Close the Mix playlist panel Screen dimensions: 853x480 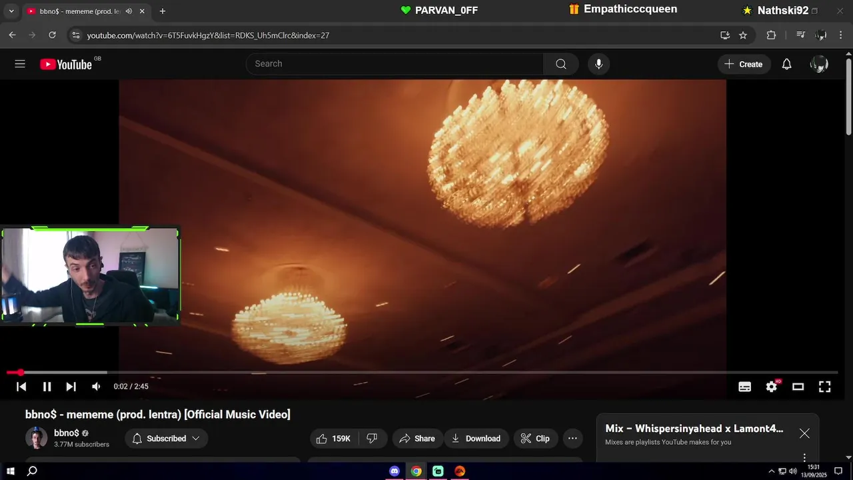coord(804,433)
